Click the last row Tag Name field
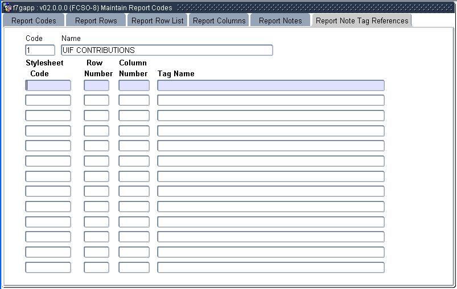Screen dimensions: 457x289 (270, 267)
